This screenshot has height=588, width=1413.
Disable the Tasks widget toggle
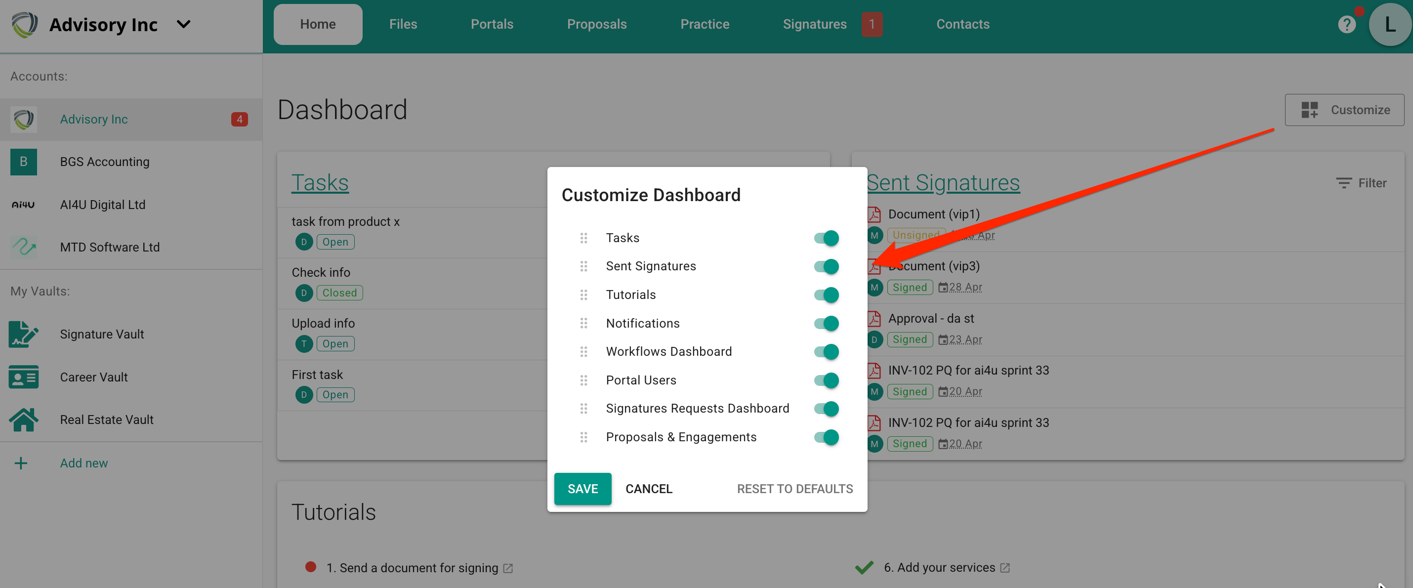826,238
